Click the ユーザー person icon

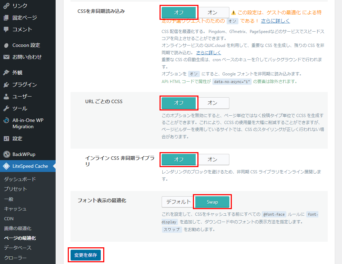[6, 96]
